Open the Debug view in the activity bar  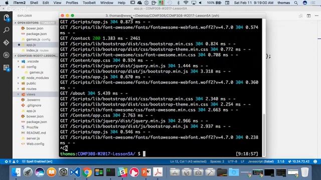(7, 55)
